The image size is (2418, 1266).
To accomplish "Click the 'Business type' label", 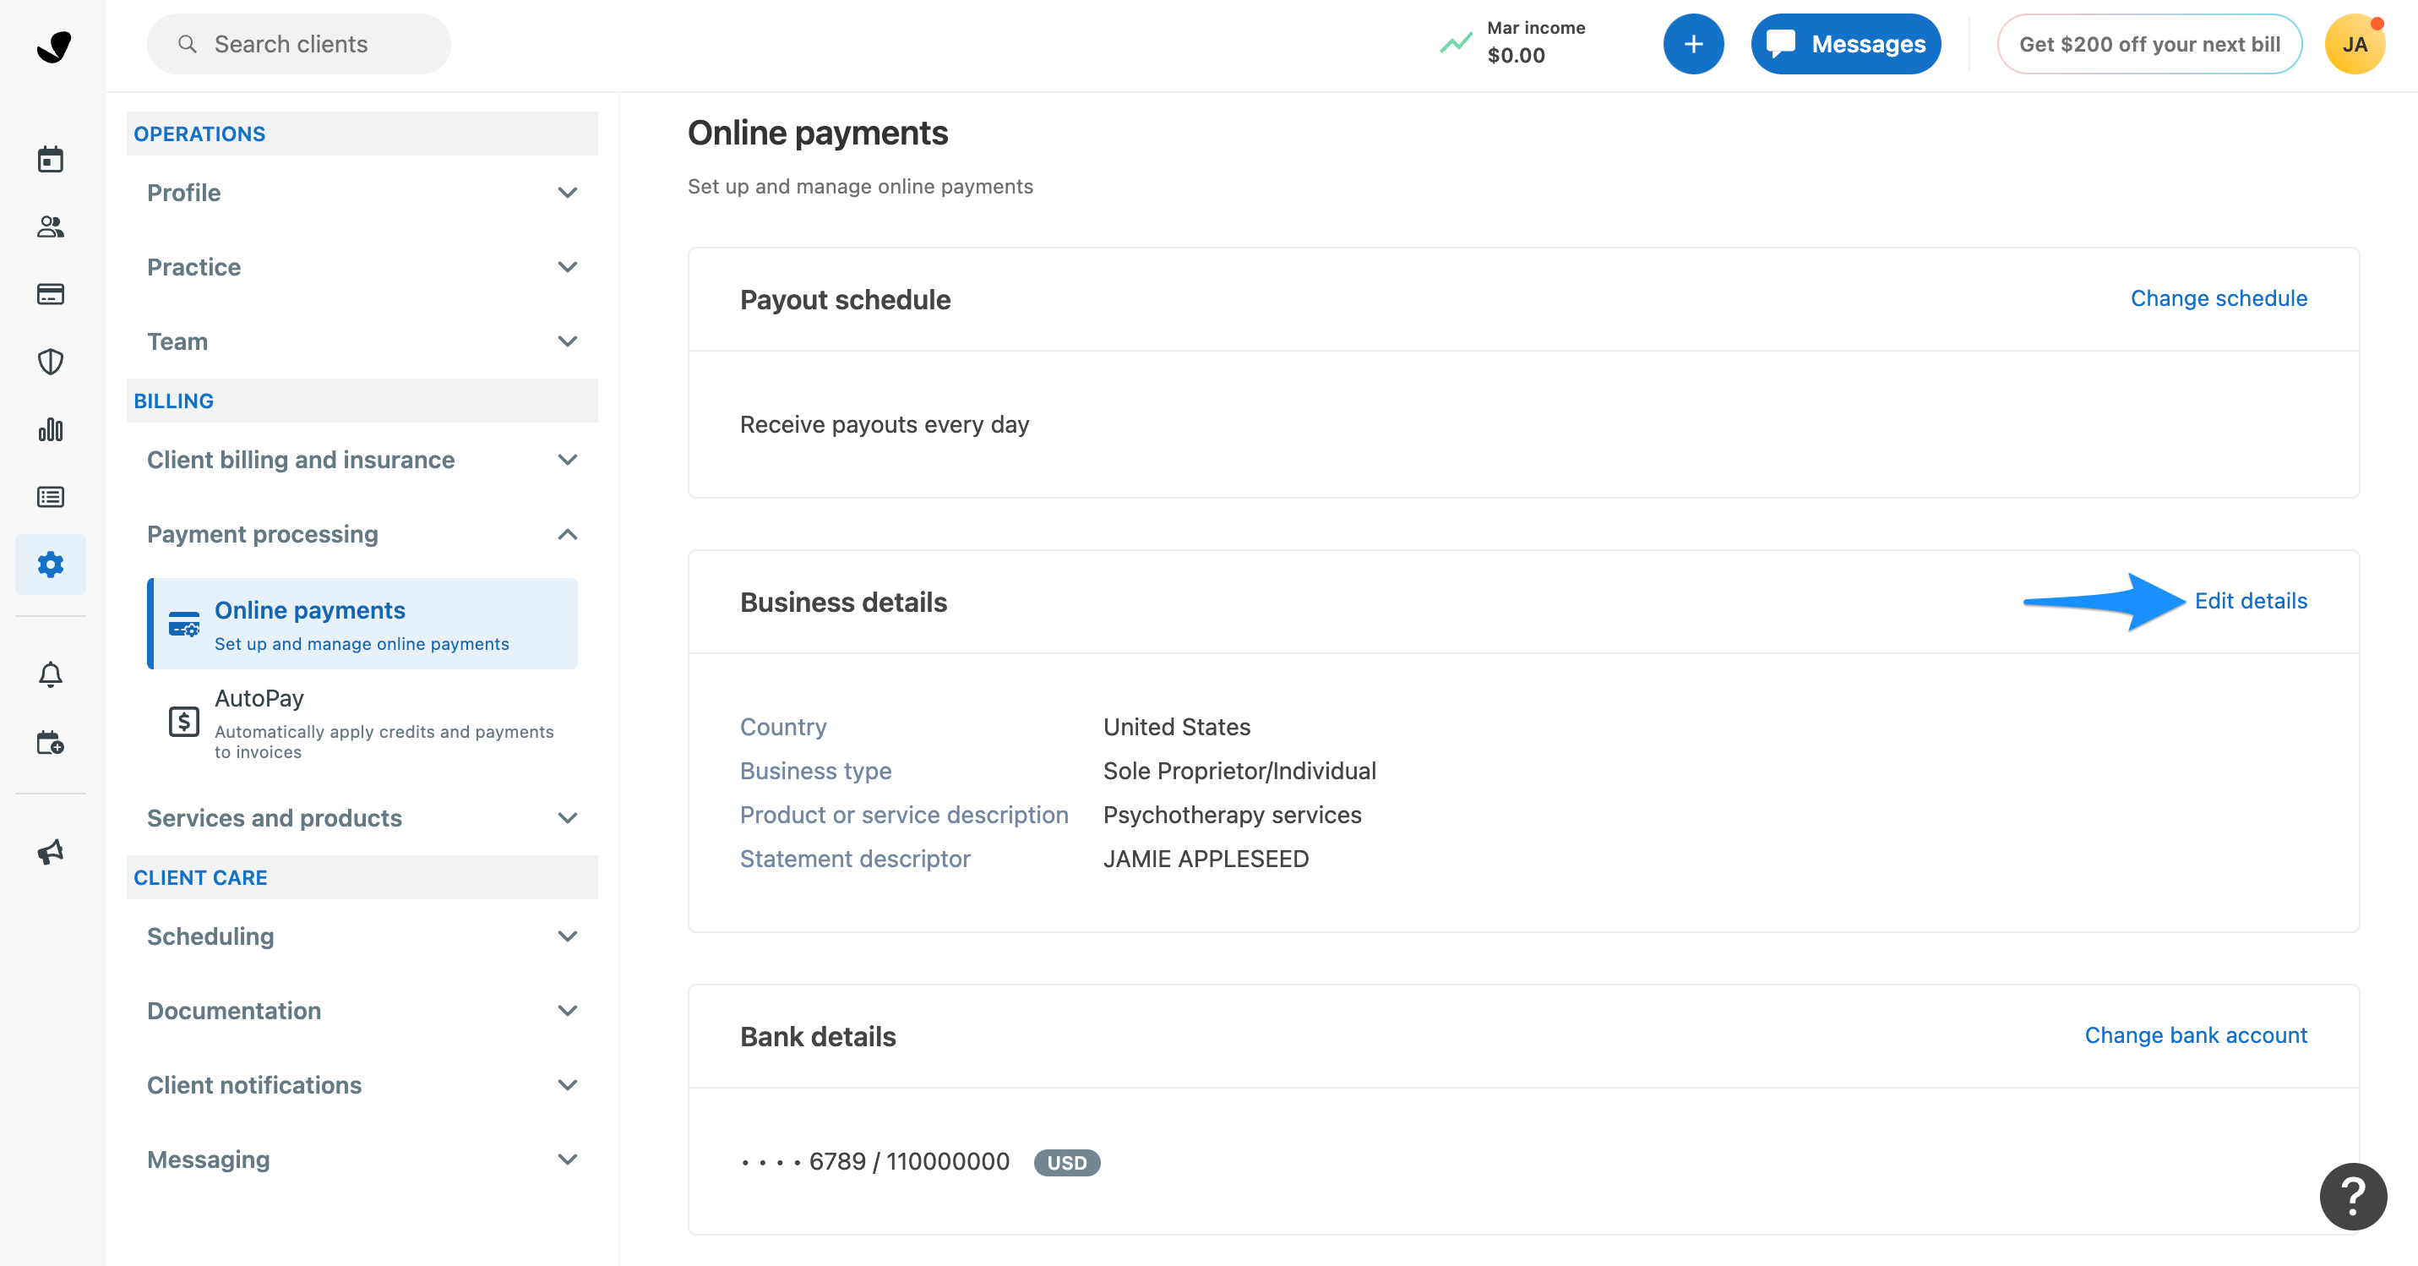I will [814, 771].
